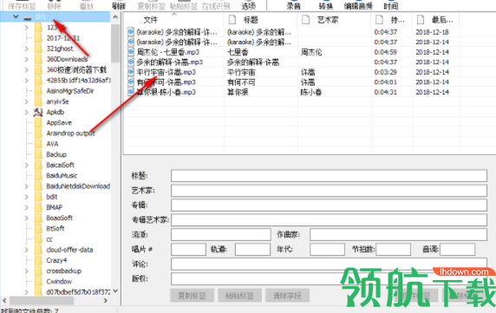Click the file icon of the first karaoke row

(131, 31)
